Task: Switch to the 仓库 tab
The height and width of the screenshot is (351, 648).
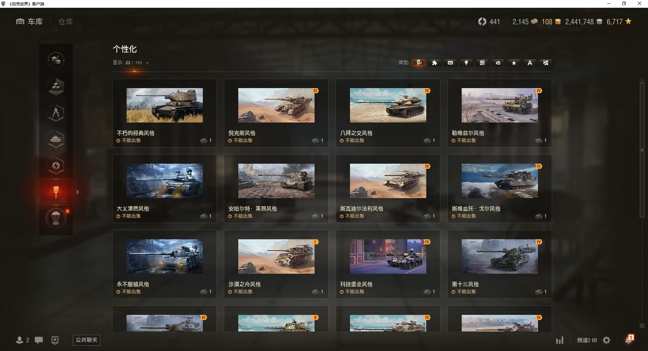Action: click(65, 22)
